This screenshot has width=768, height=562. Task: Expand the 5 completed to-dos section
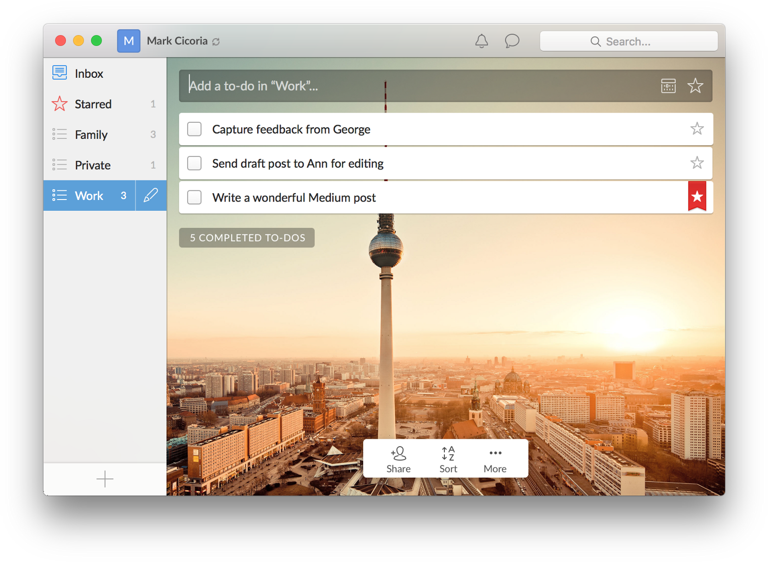tap(247, 238)
